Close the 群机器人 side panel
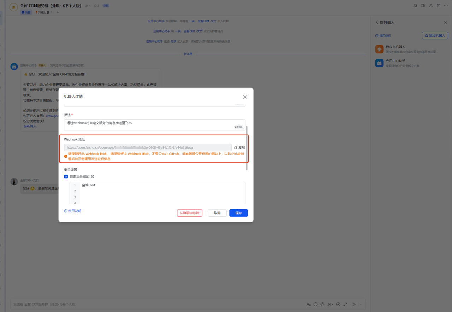The image size is (452, 312). (445, 22)
